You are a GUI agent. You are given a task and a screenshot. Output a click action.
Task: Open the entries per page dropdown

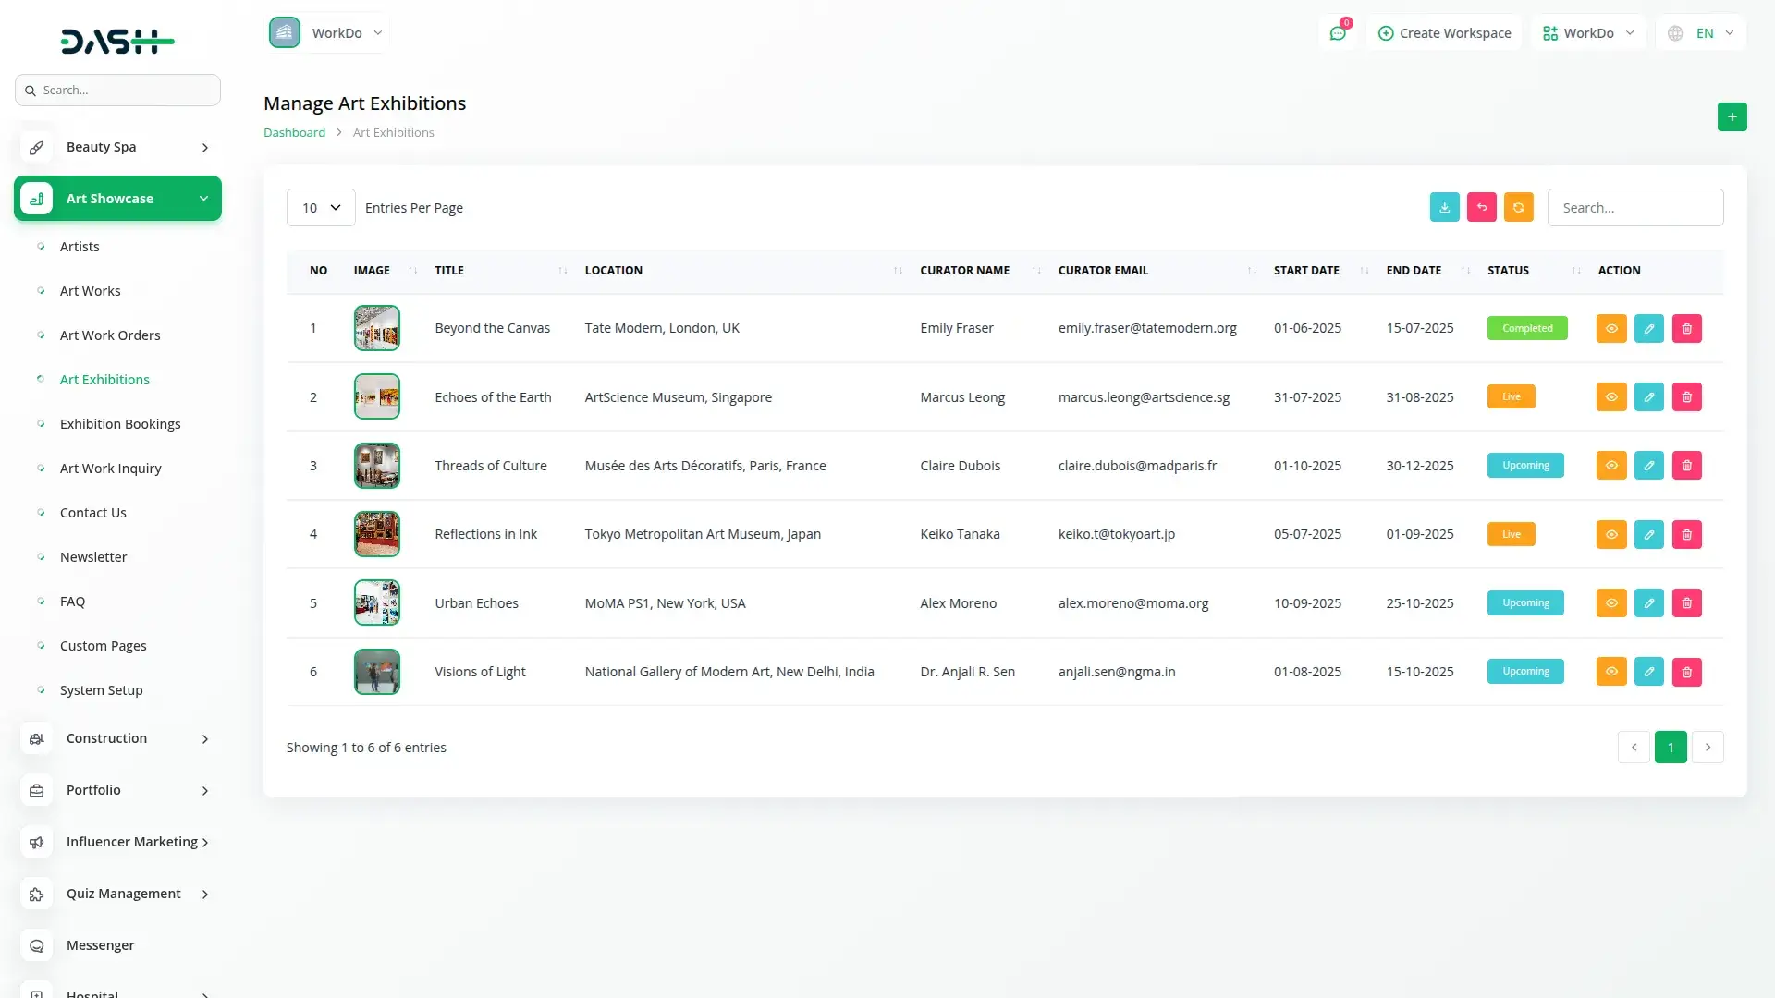pyautogui.click(x=321, y=208)
